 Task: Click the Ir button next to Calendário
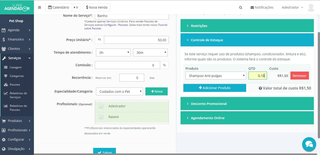coord(76,7)
